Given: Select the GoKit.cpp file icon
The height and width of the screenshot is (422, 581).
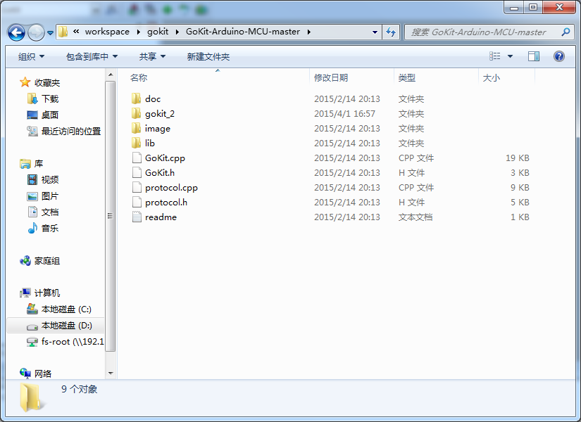Looking at the screenshot, I should coord(137,158).
